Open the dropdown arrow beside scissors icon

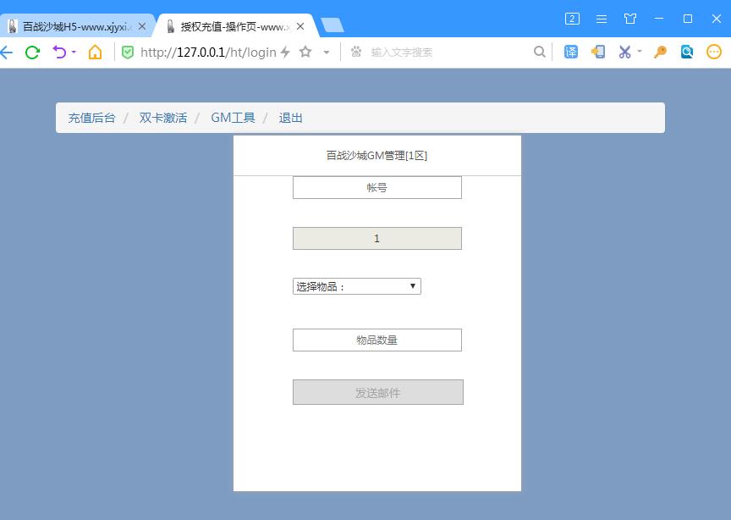640,53
